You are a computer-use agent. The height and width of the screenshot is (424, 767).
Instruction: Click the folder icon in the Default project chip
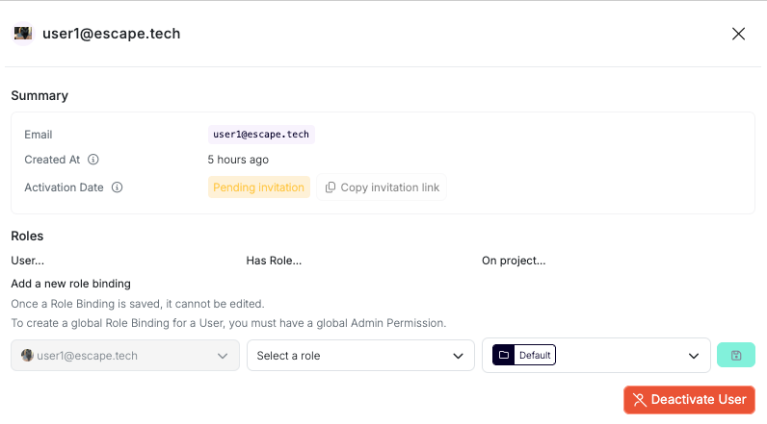point(503,356)
